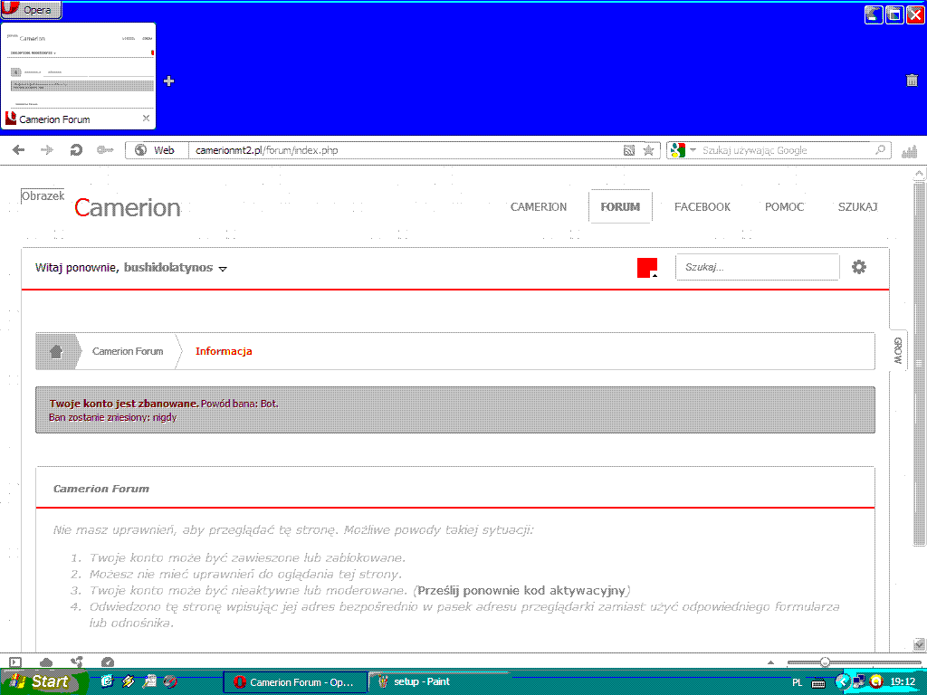Open the closed tabs trash bin

(x=912, y=81)
